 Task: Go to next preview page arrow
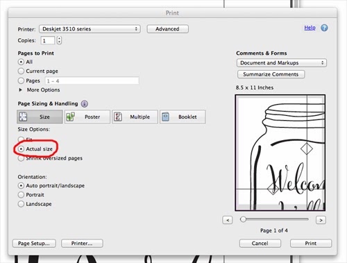pos(321,220)
